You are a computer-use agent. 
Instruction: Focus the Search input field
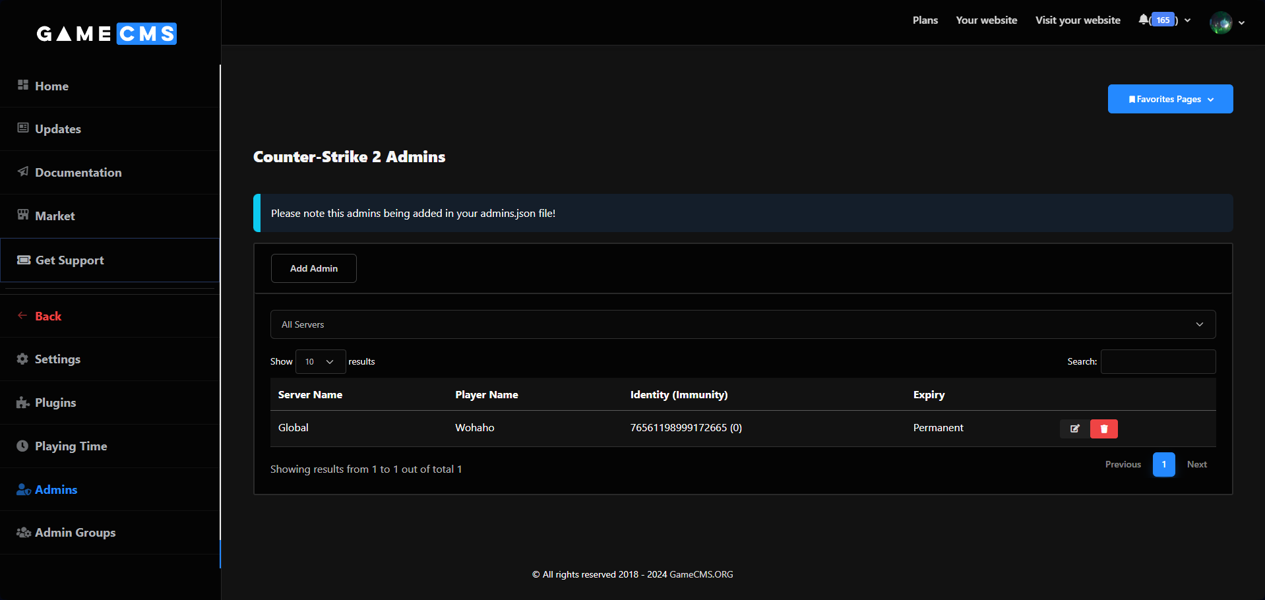click(x=1158, y=361)
